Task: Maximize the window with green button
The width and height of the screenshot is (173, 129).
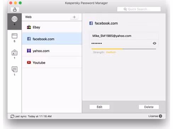Action: [20, 3]
